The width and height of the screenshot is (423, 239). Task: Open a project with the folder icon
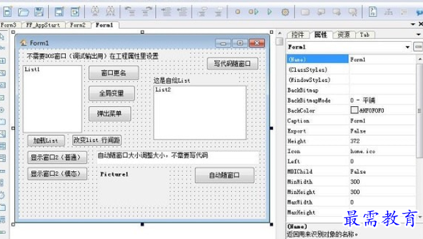pos(23,12)
